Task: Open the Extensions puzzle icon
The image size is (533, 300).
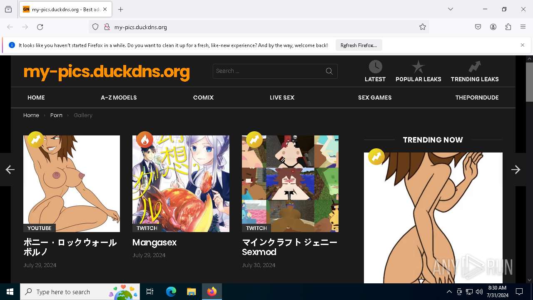Action: pyautogui.click(x=508, y=27)
